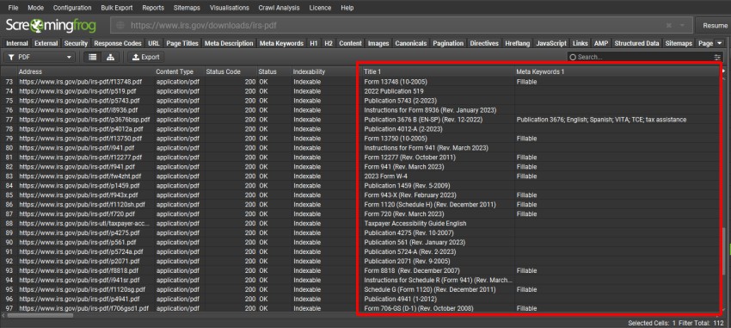This screenshot has height=328, width=731.
Task: Switch to the External tab
Action: pyautogui.click(x=46, y=43)
